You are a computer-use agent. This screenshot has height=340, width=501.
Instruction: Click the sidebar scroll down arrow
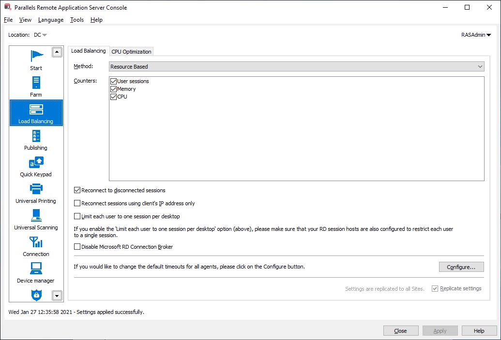click(57, 296)
